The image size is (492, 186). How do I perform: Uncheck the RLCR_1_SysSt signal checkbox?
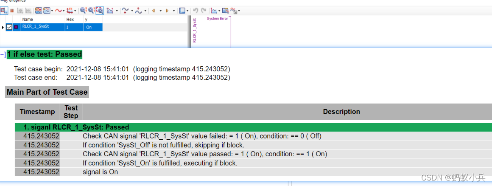tap(9, 27)
